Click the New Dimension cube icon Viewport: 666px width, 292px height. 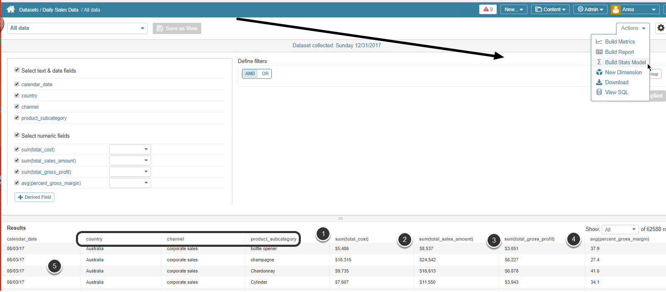pyautogui.click(x=599, y=72)
